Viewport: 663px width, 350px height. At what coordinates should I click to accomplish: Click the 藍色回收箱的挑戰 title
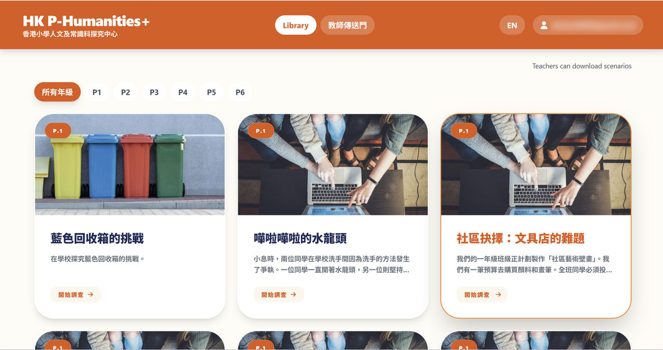point(97,238)
